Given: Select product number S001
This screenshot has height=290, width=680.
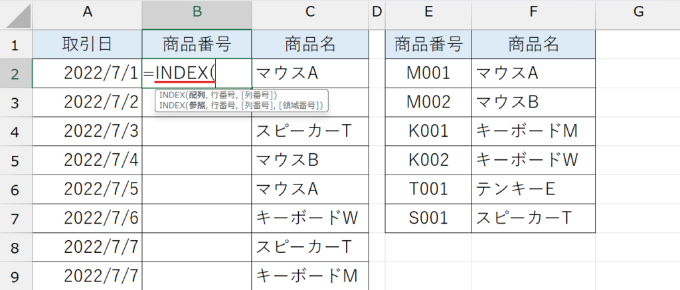Looking at the screenshot, I should pyautogui.click(x=428, y=219).
